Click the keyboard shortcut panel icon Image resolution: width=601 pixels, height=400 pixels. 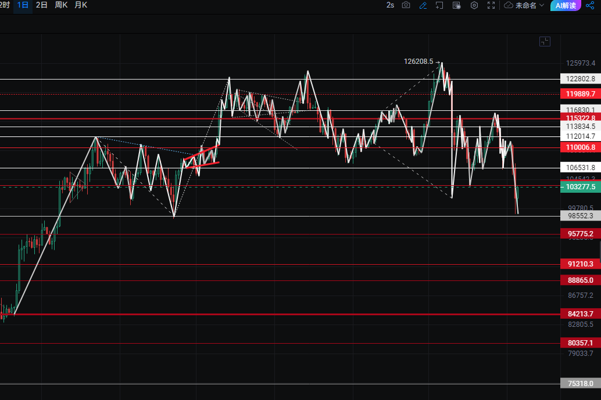click(x=457, y=5)
